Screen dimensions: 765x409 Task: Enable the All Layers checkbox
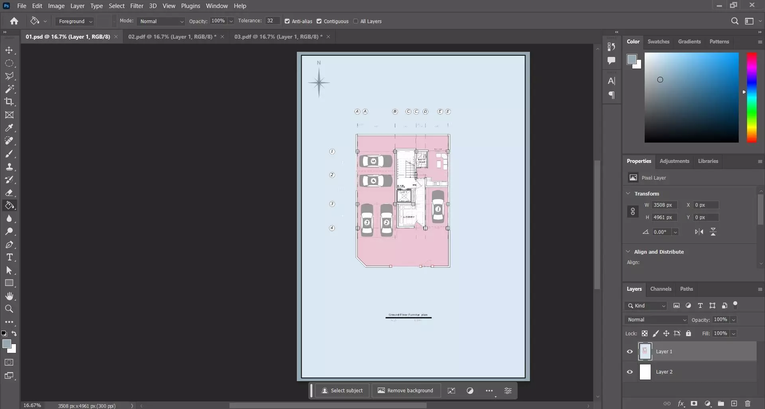pyautogui.click(x=355, y=21)
